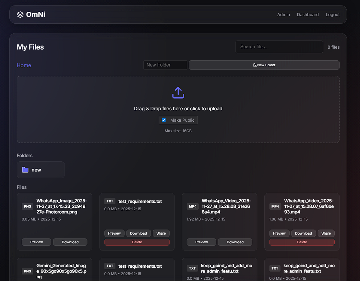
Task: Share the WhatsApp video ending 6af6be93.mp4
Action: pos(326,233)
